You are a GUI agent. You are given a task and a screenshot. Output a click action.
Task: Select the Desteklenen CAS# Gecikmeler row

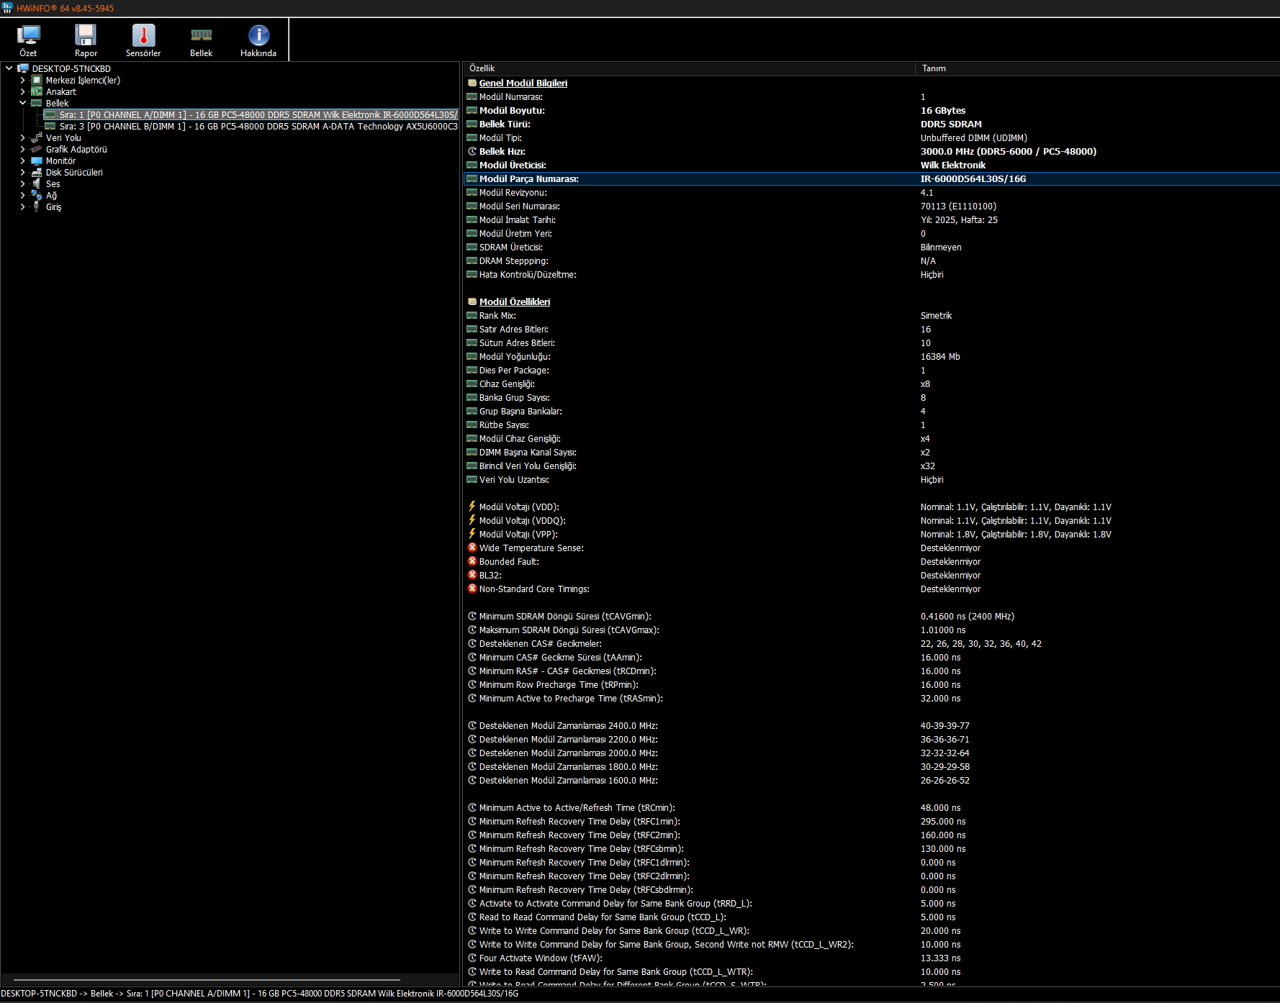(871, 643)
